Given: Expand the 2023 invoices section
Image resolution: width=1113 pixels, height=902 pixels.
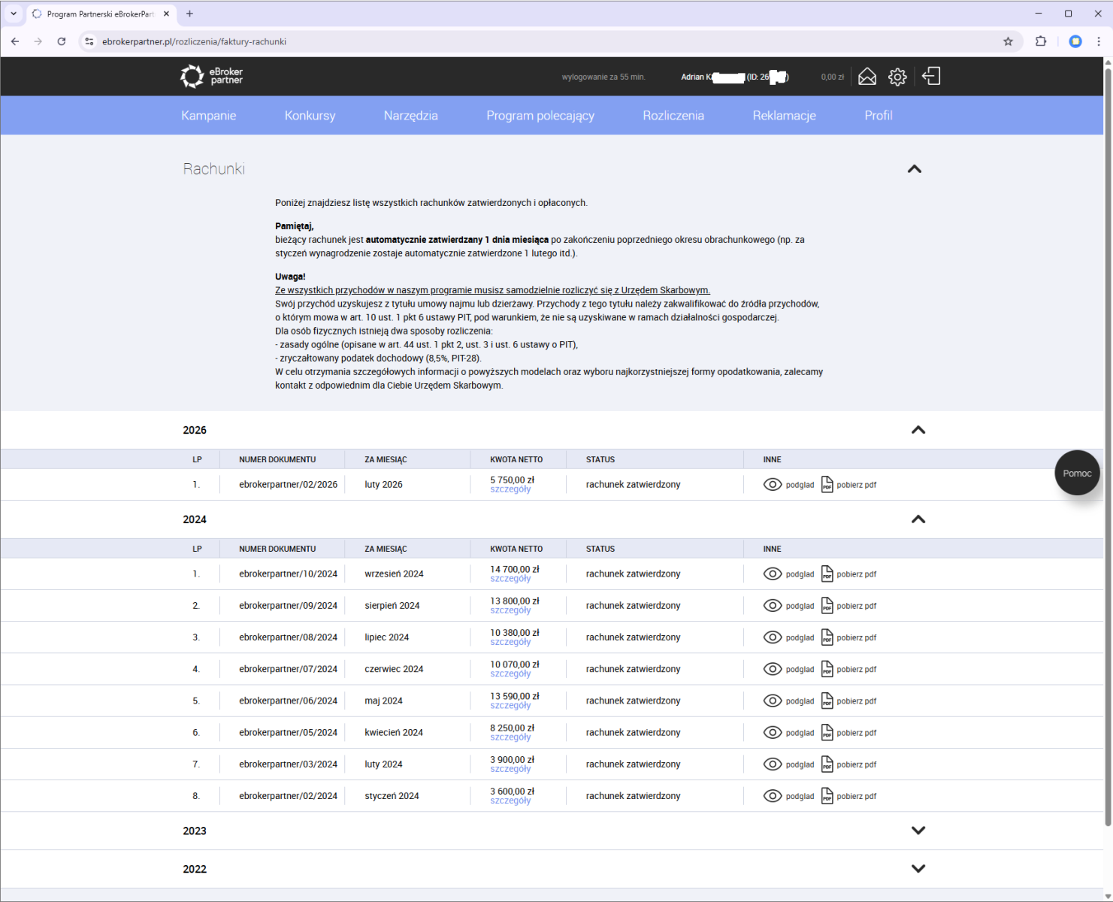Looking at the screenshot, I should [x=918, y=831].
